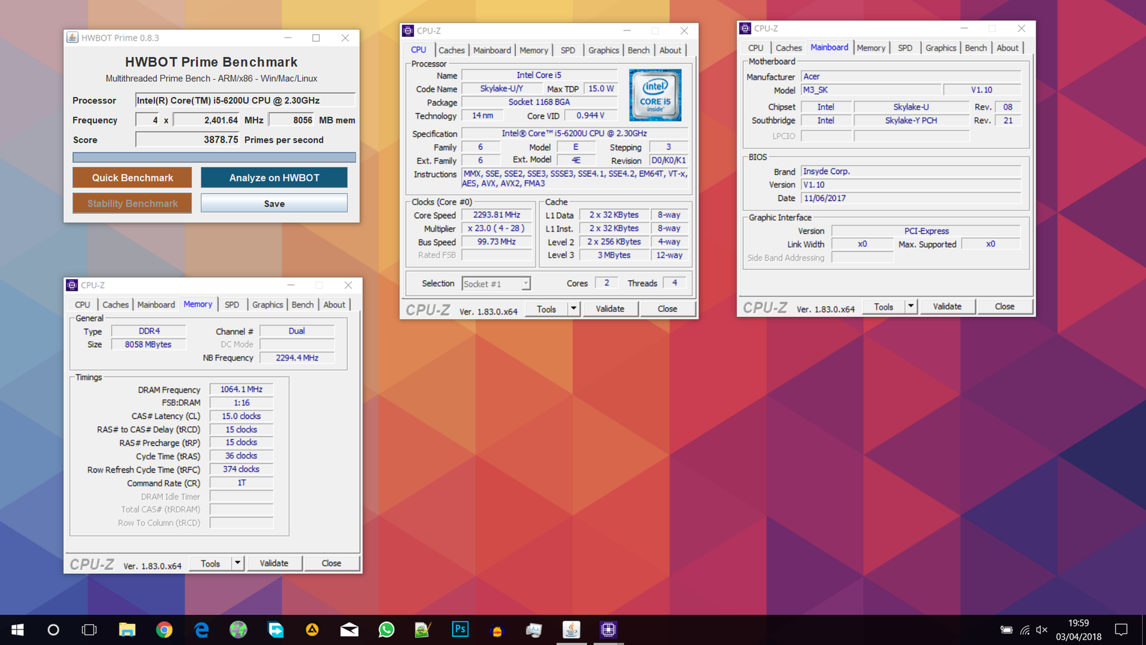Open Tools dropdown arrow in Memory window
The image size is (1146, 645).
coord(237,563)
